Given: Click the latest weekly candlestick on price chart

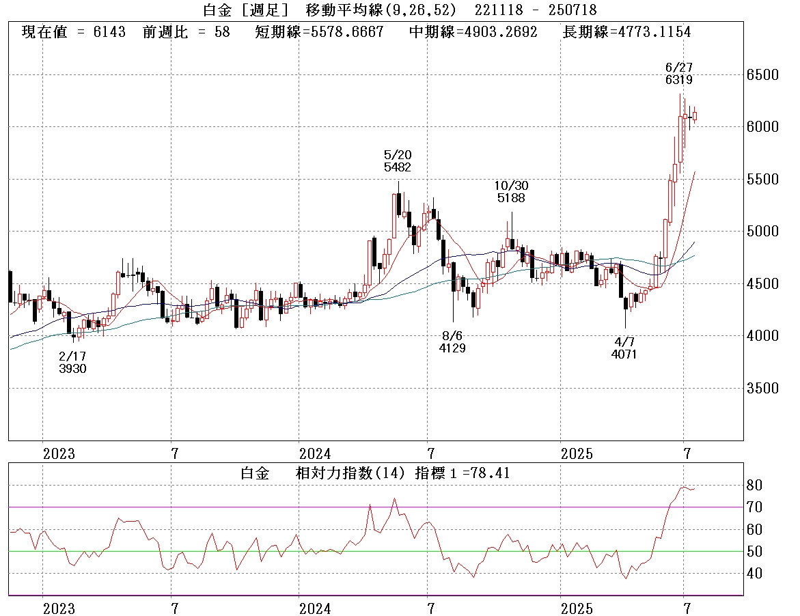Looking at the screenshot, I should [x=695, y=116].
